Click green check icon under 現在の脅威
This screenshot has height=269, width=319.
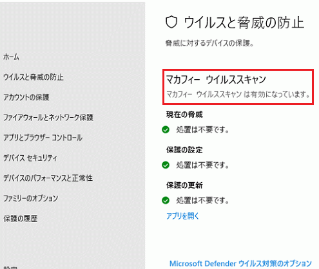[x=166, y=129]
